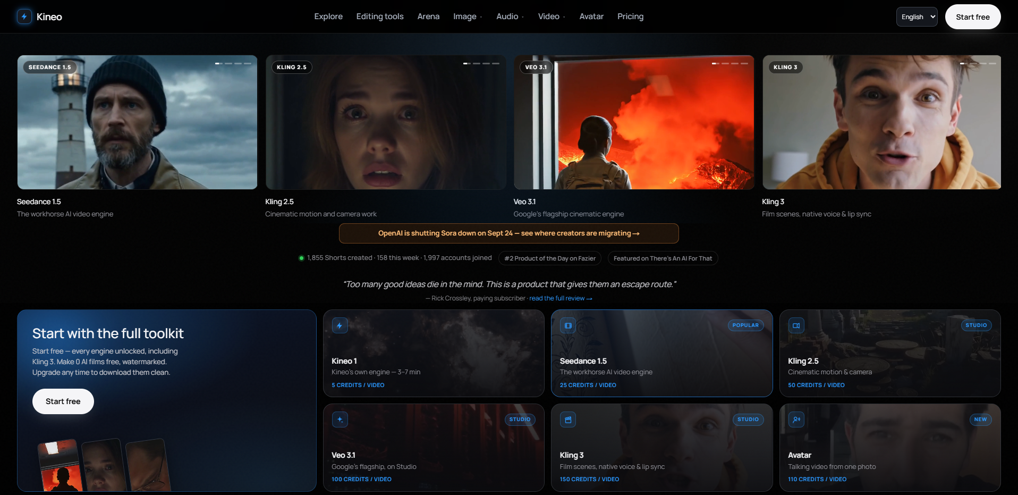Click the SEEDANCE 1.5 badge on the lighthouse thumbnail
Screen dimensions: 1018x495
(50, 68)
